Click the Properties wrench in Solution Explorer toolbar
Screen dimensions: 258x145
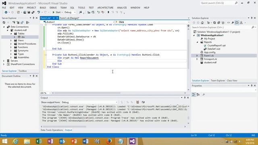point(233,23)
